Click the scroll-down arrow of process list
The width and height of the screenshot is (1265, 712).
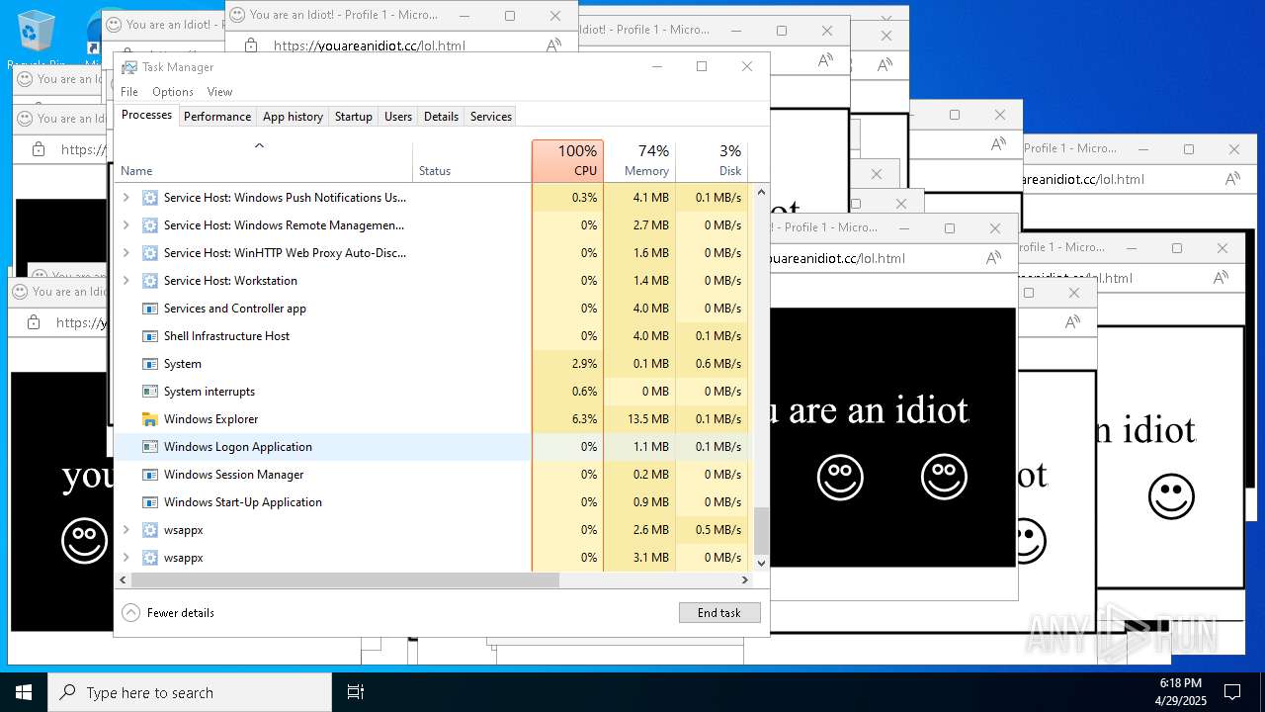point(761,563)
